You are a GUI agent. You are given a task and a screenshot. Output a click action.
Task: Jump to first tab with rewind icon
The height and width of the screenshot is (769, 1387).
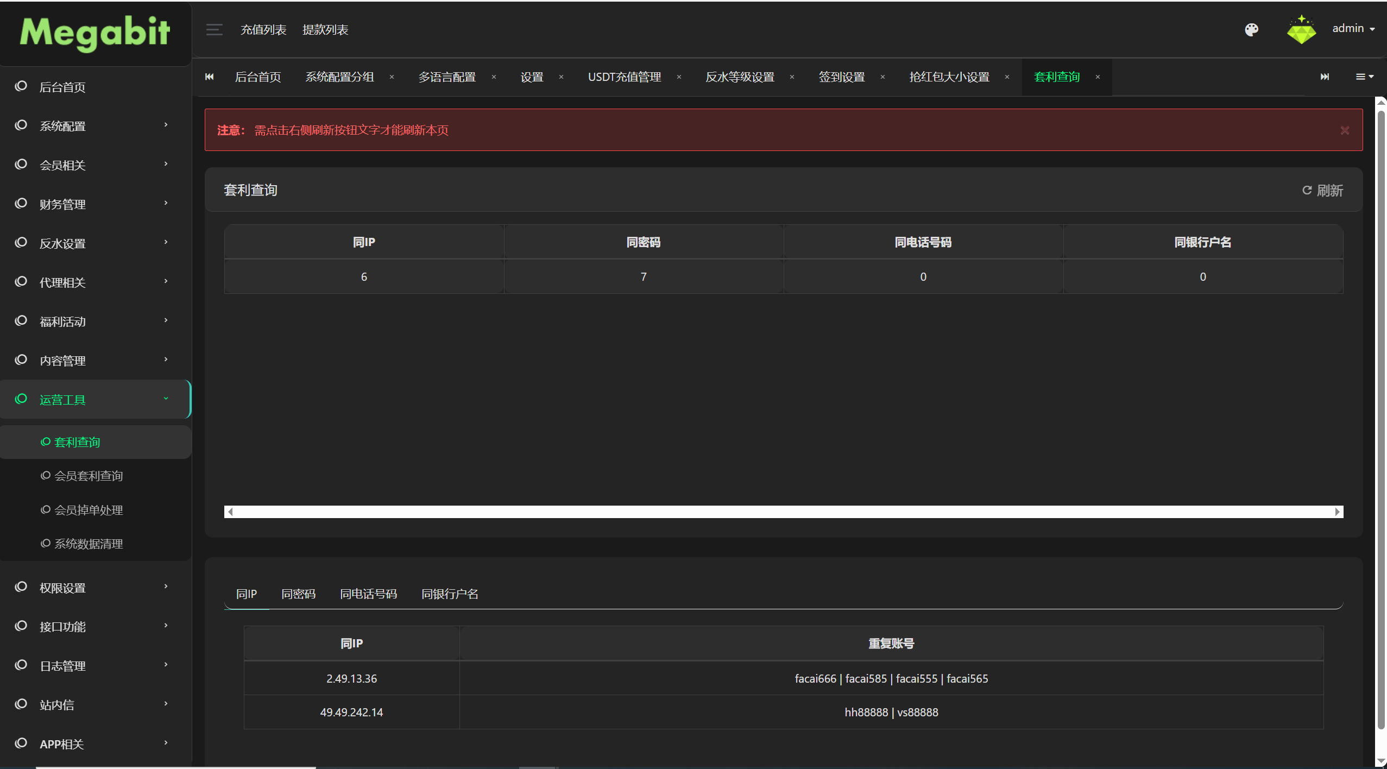(209, 77)
